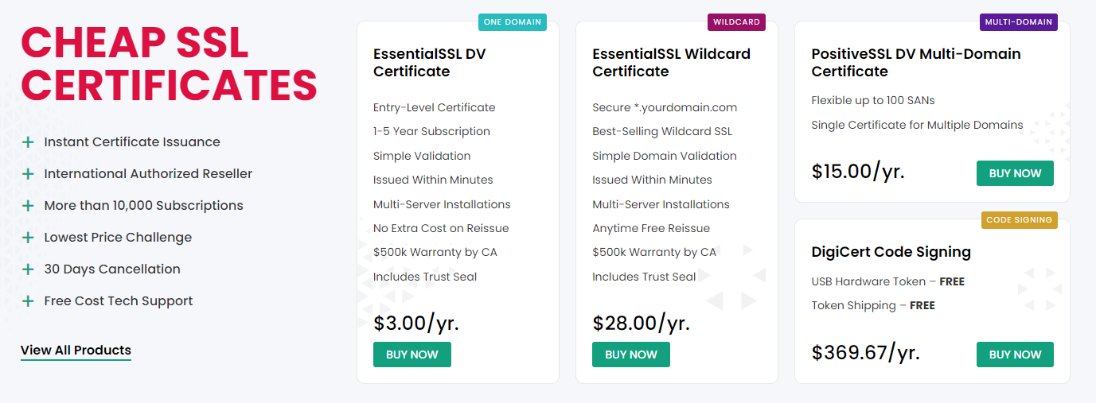This screenshot has width=1096, height=403.
Task: Open EssentialSSL Wildcard Certificate heading
Action: (671, 63)
